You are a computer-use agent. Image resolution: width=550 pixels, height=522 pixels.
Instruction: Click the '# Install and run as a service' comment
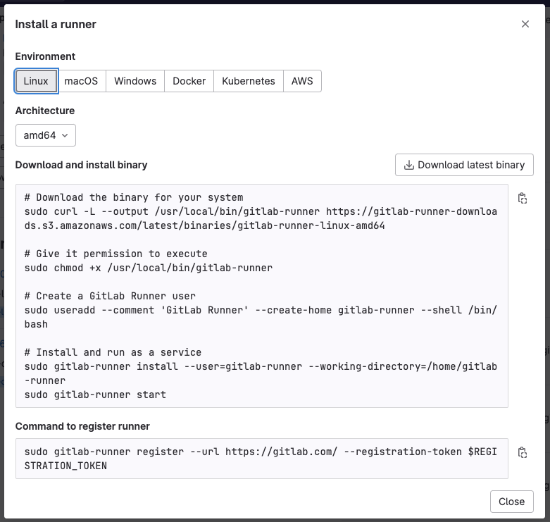pyautogui.click(x=113, y=352)
